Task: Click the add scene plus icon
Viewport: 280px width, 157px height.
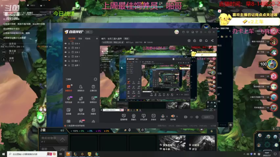Action: tap(97, 38)
